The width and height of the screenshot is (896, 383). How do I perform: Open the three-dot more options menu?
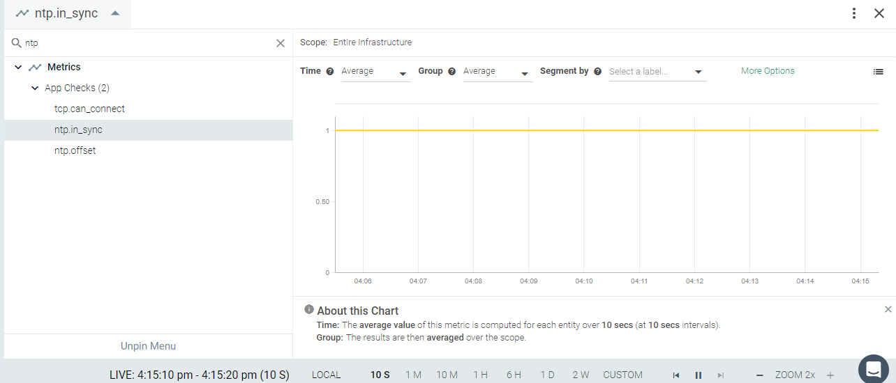click(854, 13)
